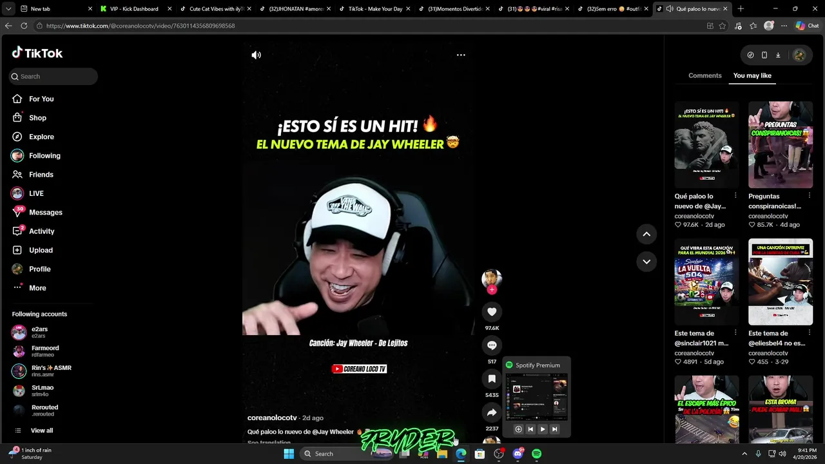The height and width of the screenshot is (464, 825).
Task: Open the creator's avatar beside the video
Action: [x=492, y=278]
